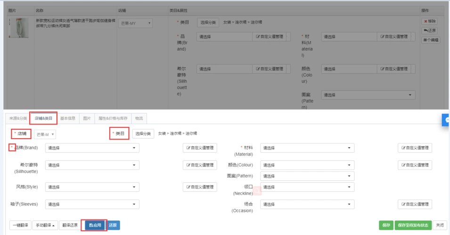
Task: Switch to the 基本信息 tab
Action: coord(68,118)
